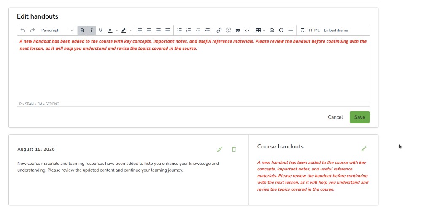Remove the link with unlink icon
The height and width of the screenshot is (213, 432).
[x=228, y=30]
